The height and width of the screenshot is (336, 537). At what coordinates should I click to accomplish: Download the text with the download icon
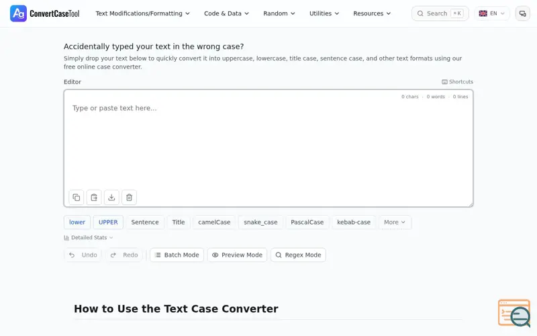click(x=111, y=198)
